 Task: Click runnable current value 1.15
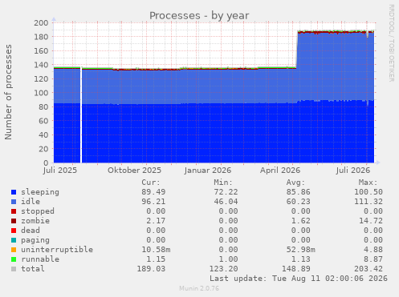click(x=156, y=259)
